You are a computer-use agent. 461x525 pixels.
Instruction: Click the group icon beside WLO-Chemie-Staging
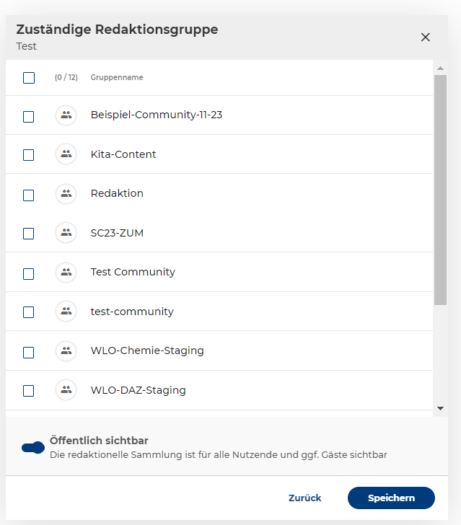coord(66,350)
